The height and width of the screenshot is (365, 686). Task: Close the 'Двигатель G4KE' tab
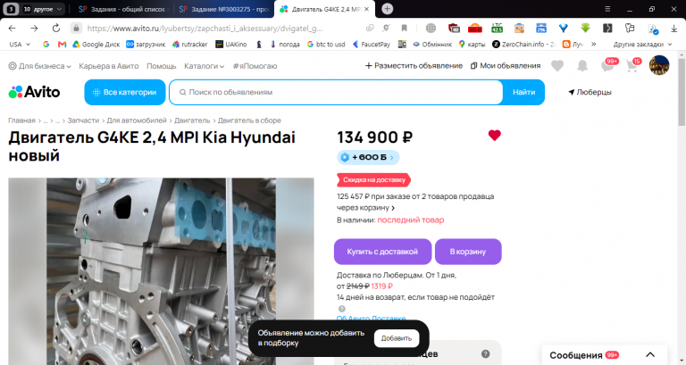(366, 9)
